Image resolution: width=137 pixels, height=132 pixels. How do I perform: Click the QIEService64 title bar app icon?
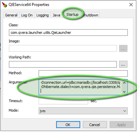tap(4, 5)
